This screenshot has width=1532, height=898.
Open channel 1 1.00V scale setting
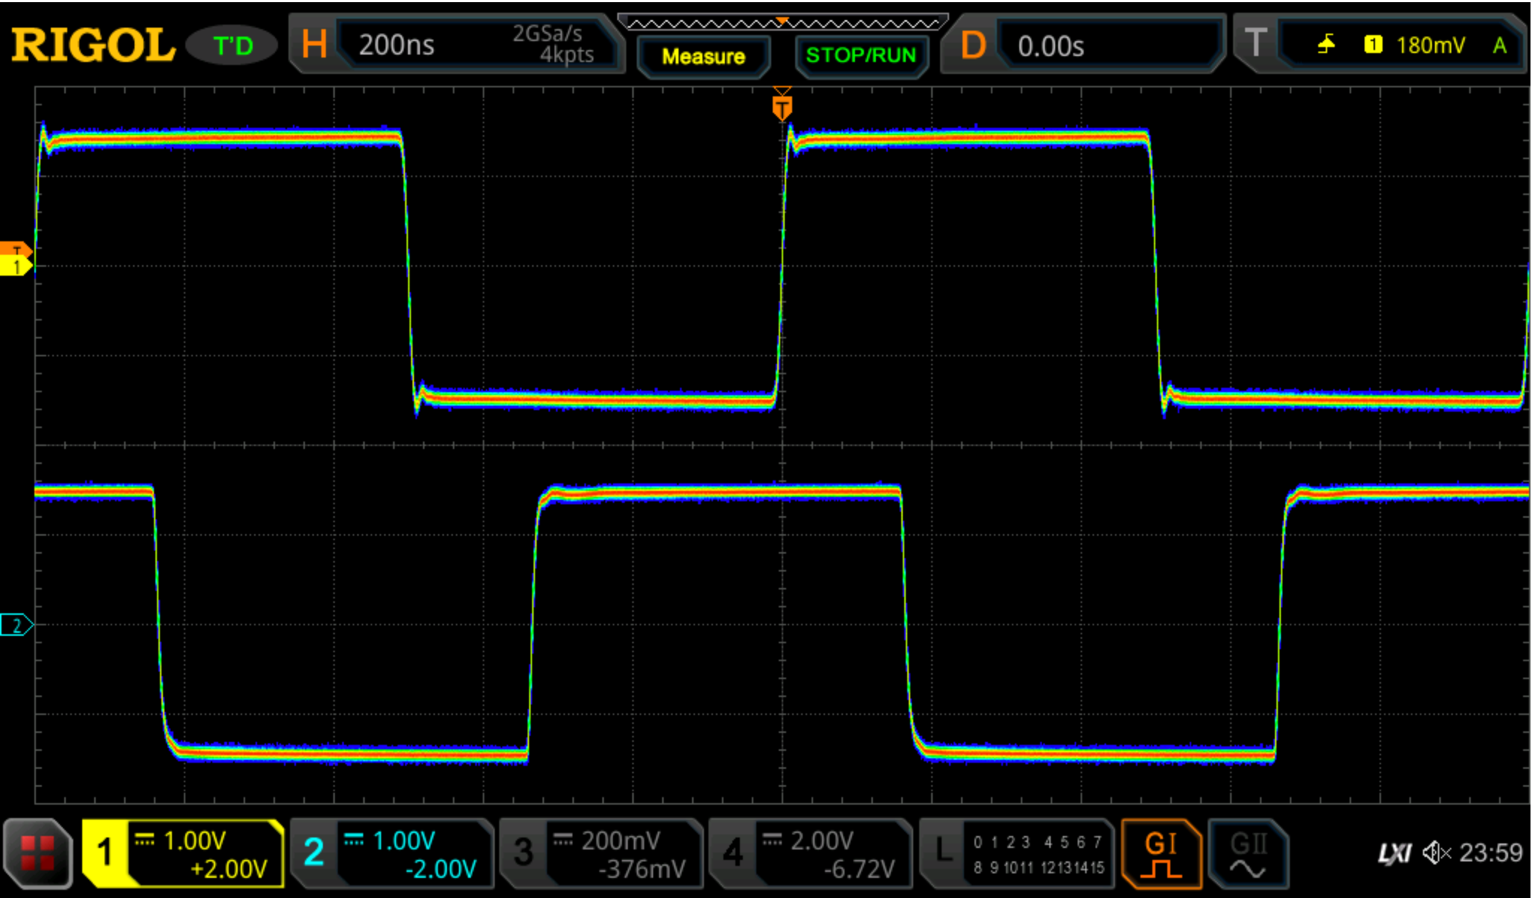[194, 840]
